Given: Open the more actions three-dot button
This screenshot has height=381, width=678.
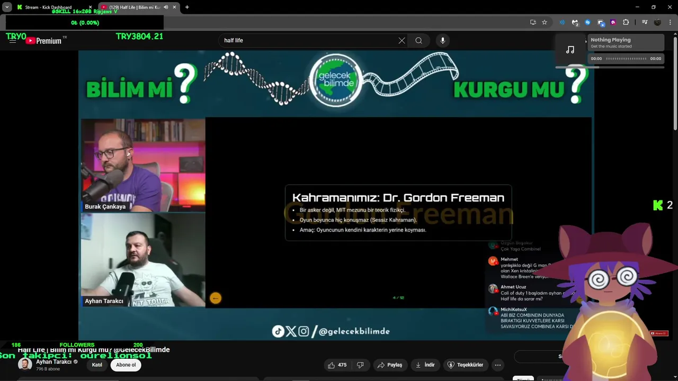Looking at the screenshot, I should tap(497, 365).
